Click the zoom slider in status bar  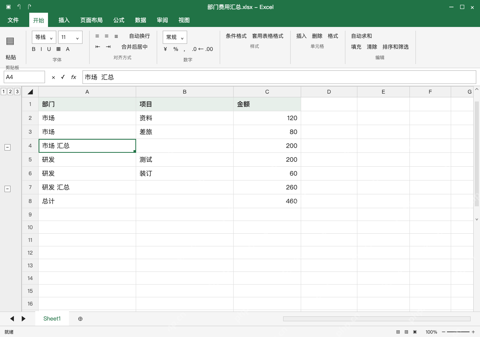point(458,332)
